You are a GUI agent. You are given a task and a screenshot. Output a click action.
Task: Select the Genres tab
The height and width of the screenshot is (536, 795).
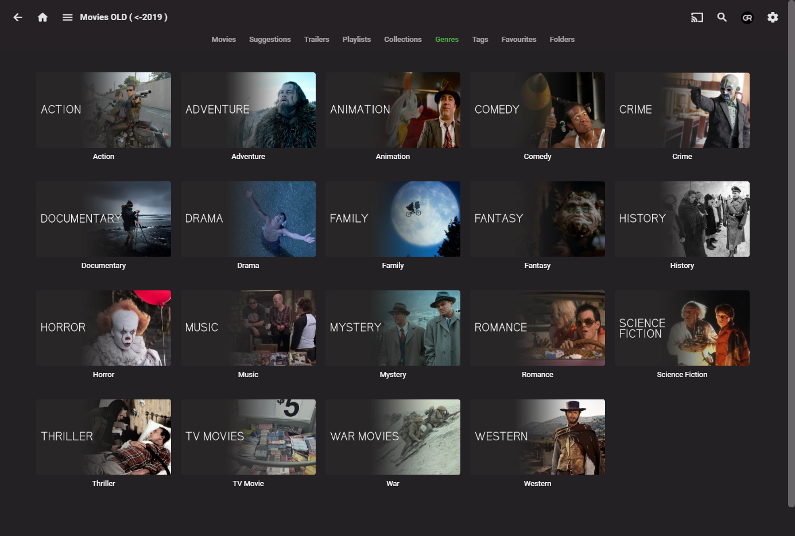pyautogui.click(x=447, y=40)
